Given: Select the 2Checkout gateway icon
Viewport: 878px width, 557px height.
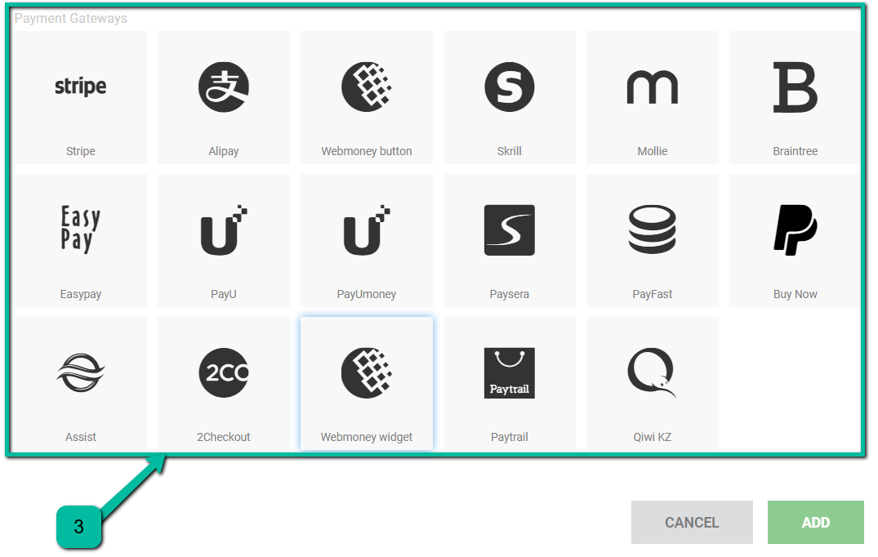Looking at the screenshot, I should [x=224, y=372].
